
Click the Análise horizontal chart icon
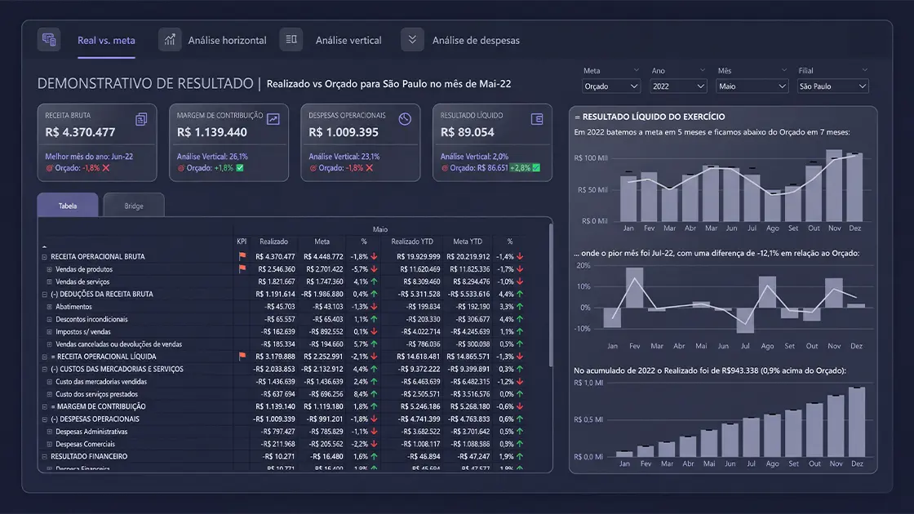pyautogui.click(x=170, y=40)
